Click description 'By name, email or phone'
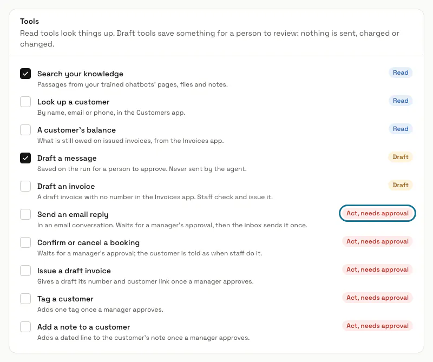 tap(111, 113)
